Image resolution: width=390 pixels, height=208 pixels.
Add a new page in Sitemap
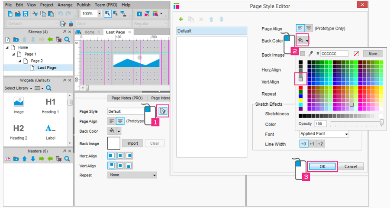7,39
